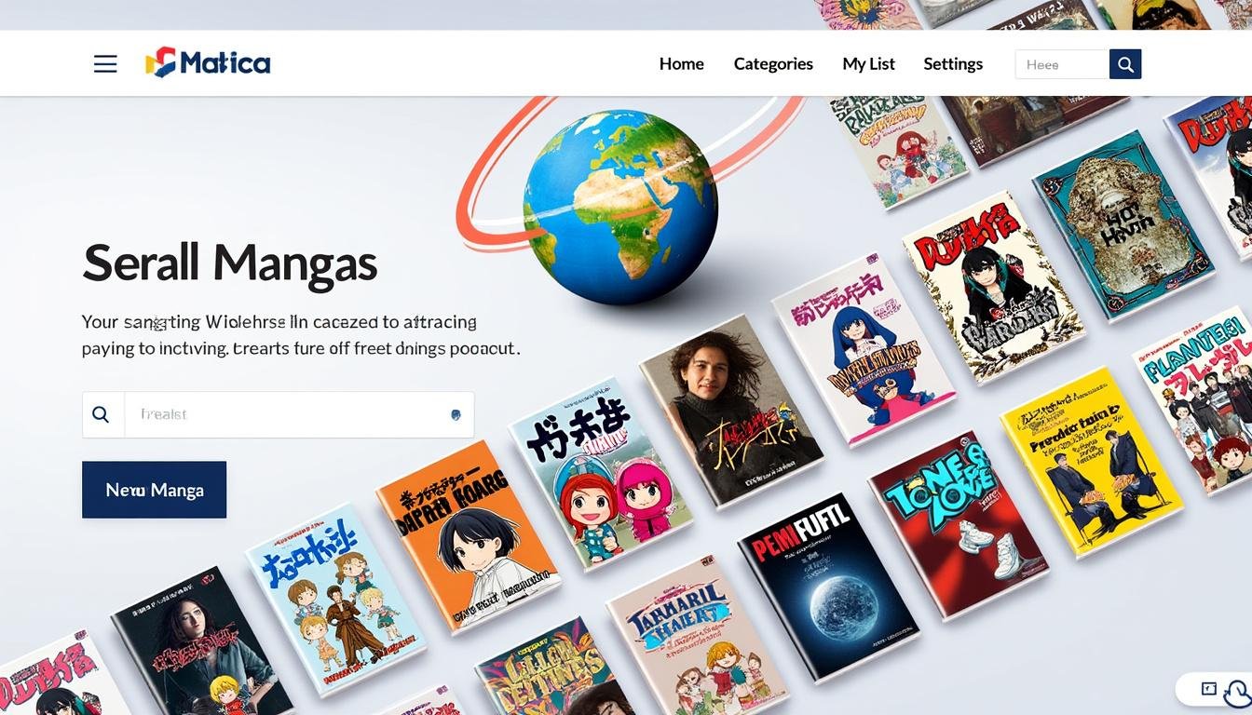
Task: Open My List from the navigation bar
Action: (868, 64)
